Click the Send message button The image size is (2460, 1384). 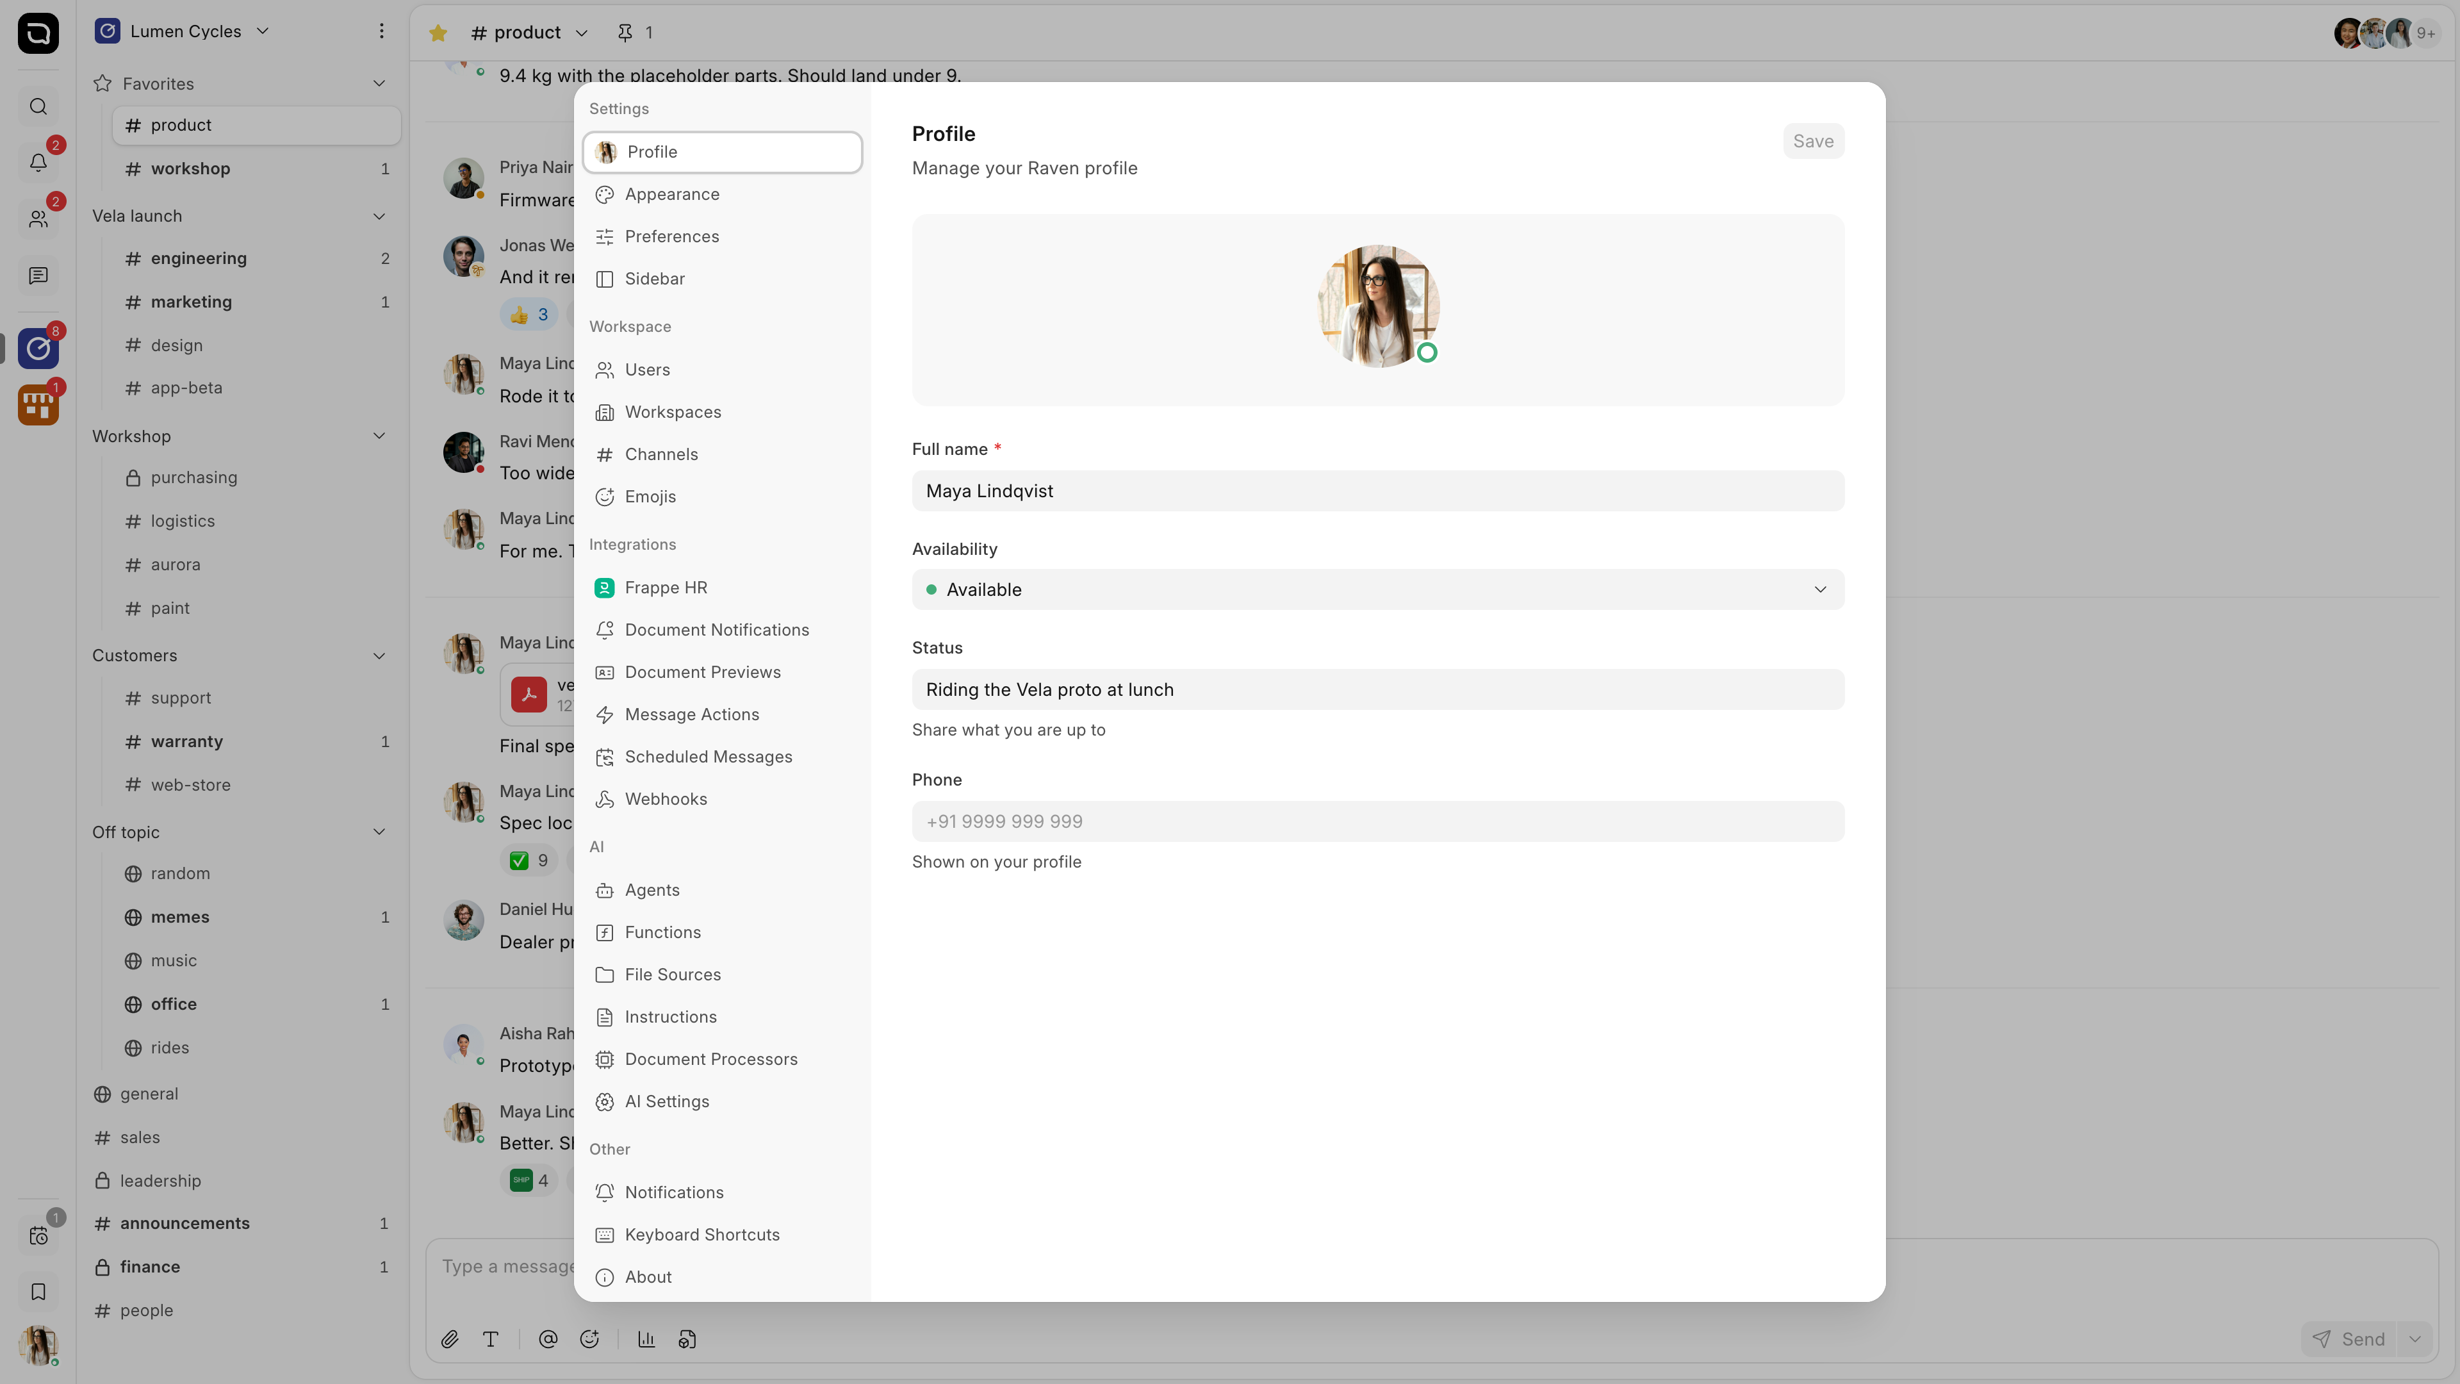click(x=2349, y=1339)
